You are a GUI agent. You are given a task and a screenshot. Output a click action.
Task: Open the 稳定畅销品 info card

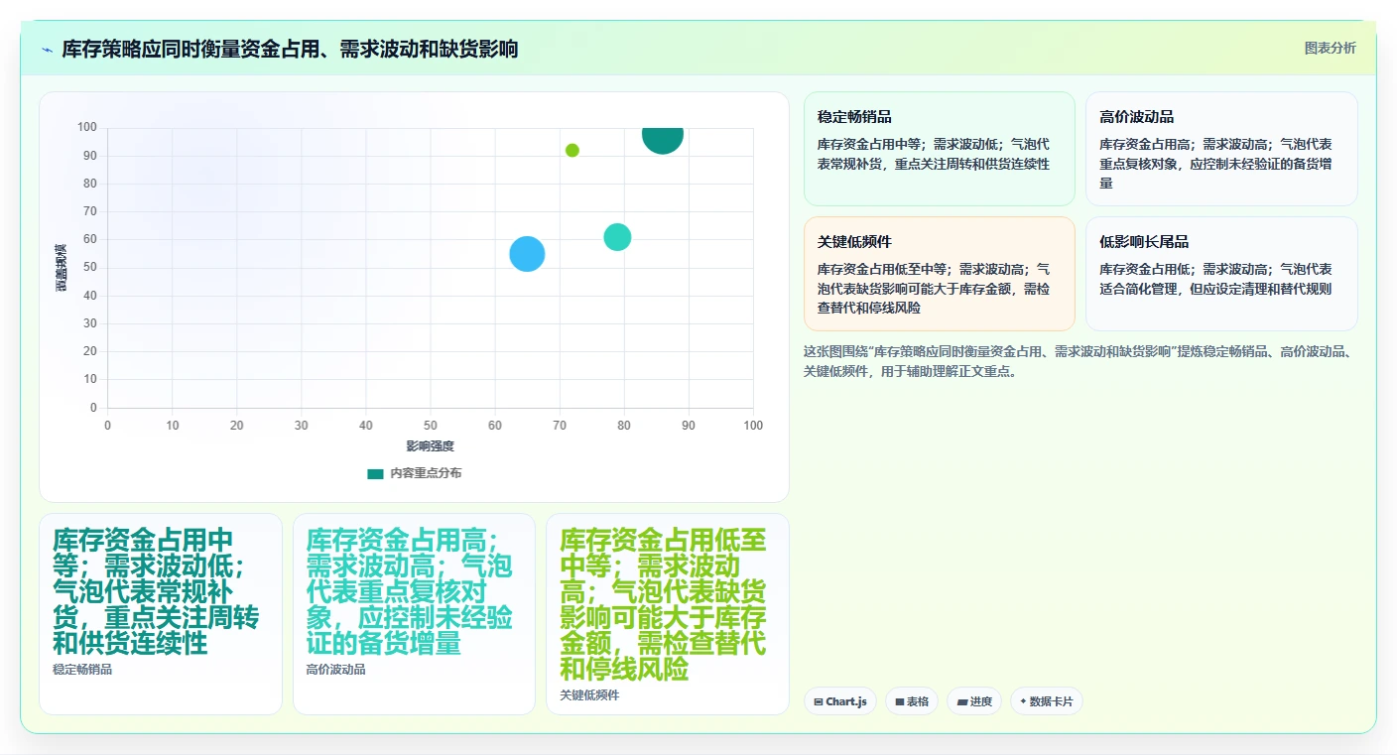pyautogui.click(x=939, y=149)
